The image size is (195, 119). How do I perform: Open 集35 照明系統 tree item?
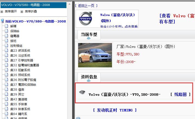[20, 75]
